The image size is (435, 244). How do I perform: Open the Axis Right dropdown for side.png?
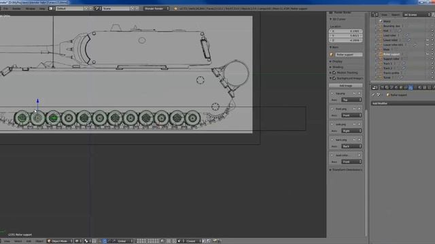(x=351, y=131)
